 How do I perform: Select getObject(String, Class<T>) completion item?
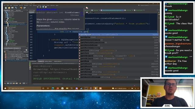[119, 56]
